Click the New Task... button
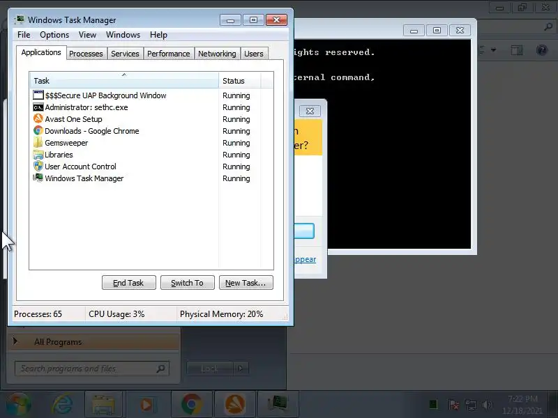The image size is (558, 418). 246,283
